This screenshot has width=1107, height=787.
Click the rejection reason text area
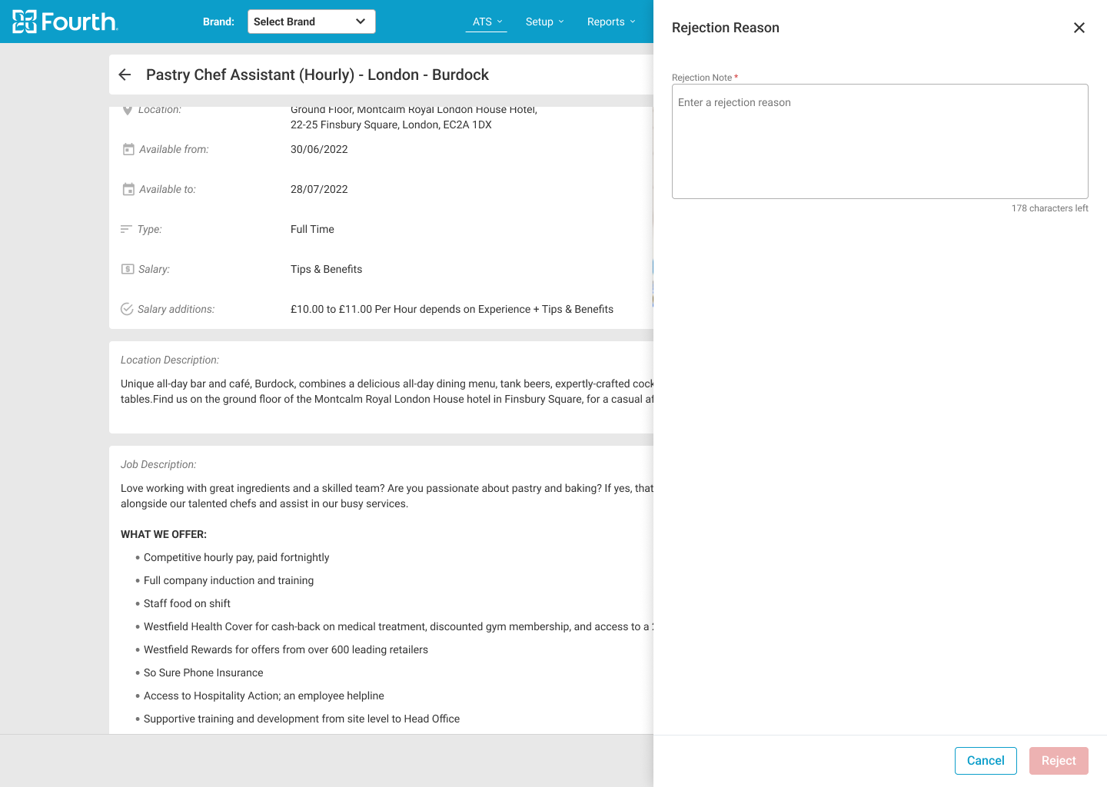[879, 141]
